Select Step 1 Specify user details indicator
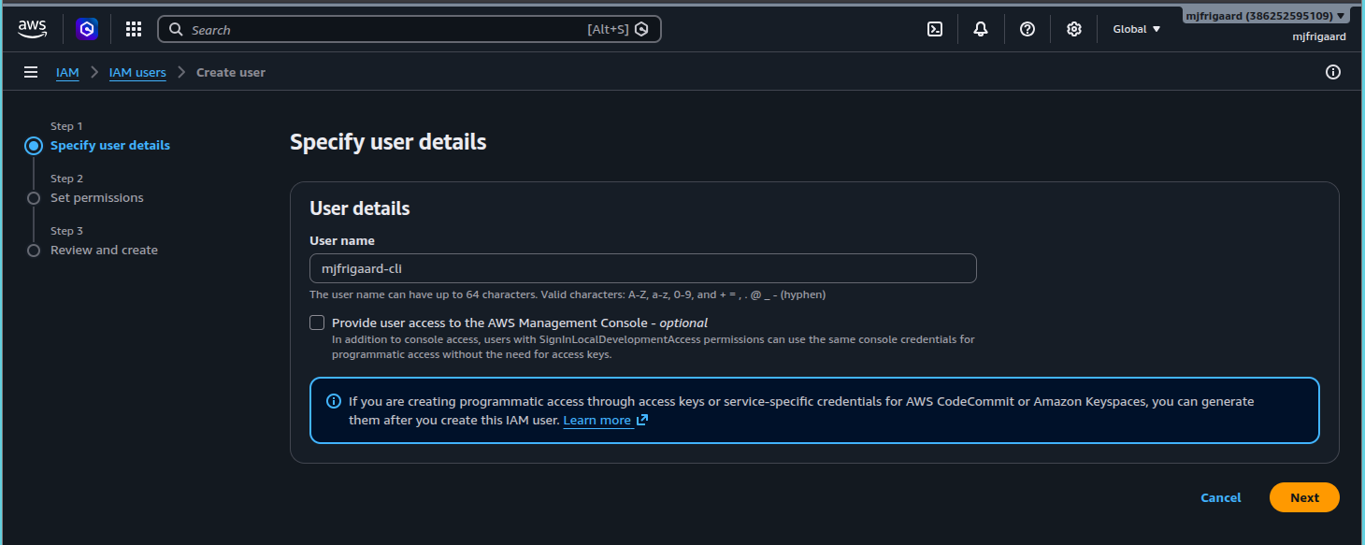 (34, 146)
